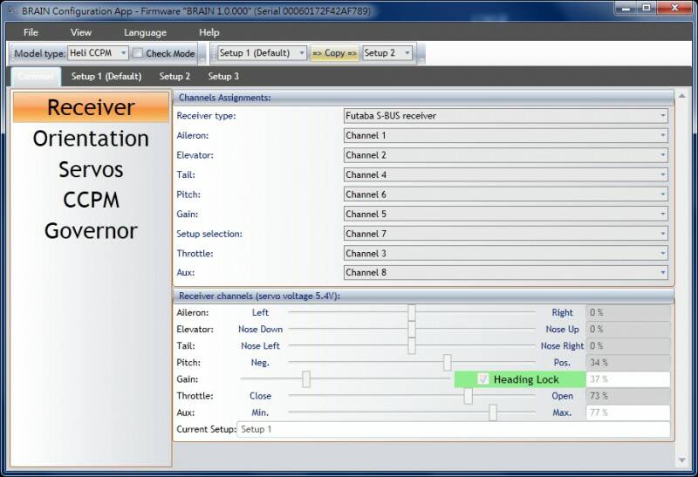
Task: Click the BRAIN app icon in title bar
Action: (10, 10)
